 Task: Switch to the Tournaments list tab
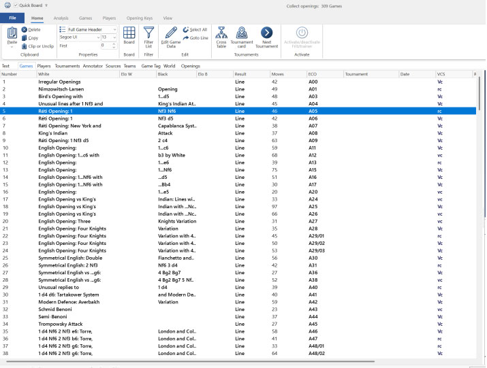[x=67, y=66]
